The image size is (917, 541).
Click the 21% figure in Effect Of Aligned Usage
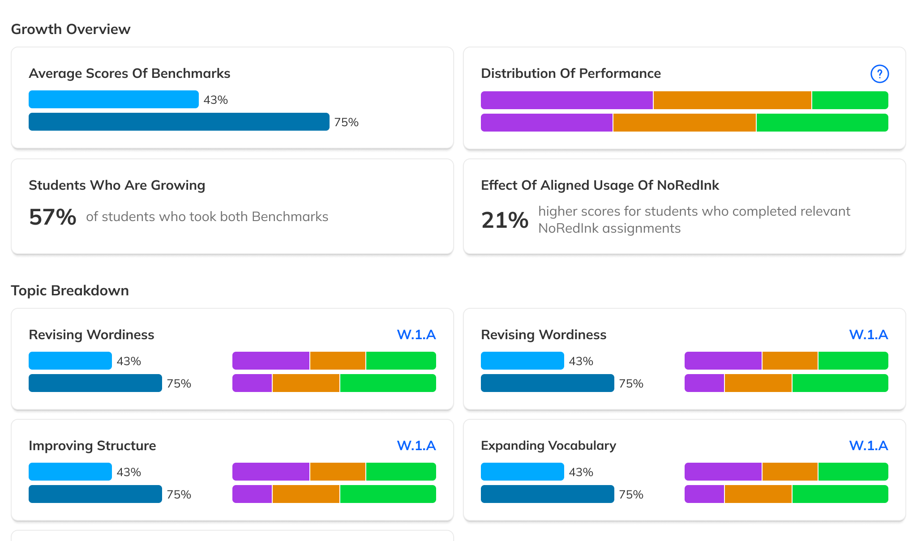click(x=505, y=220)
